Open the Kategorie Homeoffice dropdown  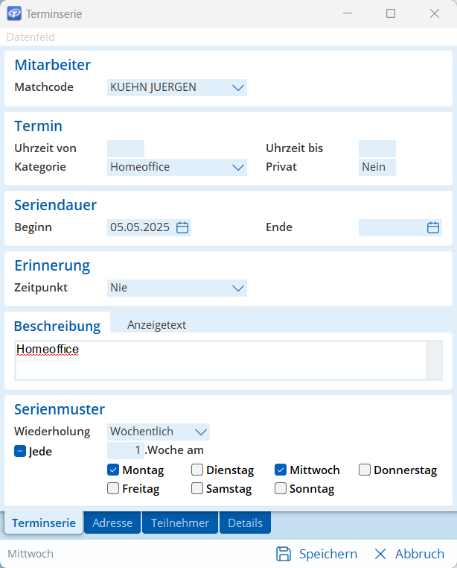(237, 168)
